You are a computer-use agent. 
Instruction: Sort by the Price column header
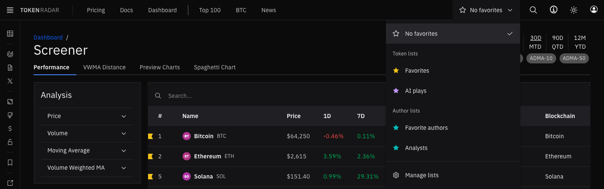[294, 116]
